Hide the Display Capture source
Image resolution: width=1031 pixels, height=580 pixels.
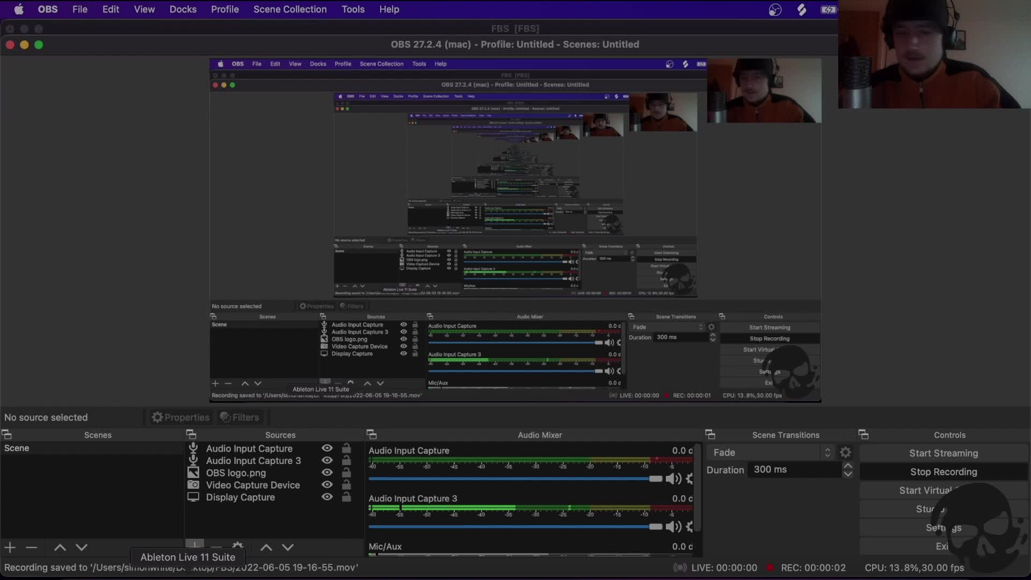[327, 497]
